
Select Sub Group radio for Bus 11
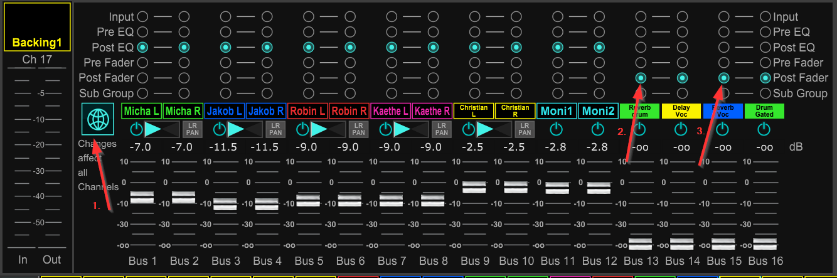click(558, 93)
